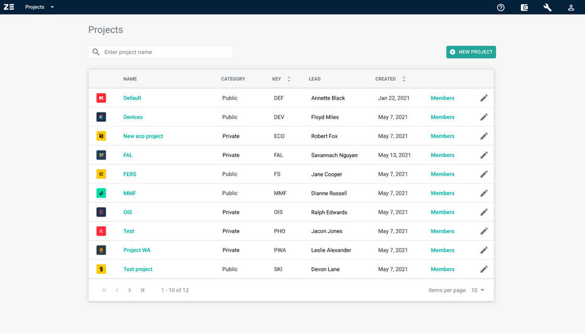Click the MMF project green avatar

101,193
